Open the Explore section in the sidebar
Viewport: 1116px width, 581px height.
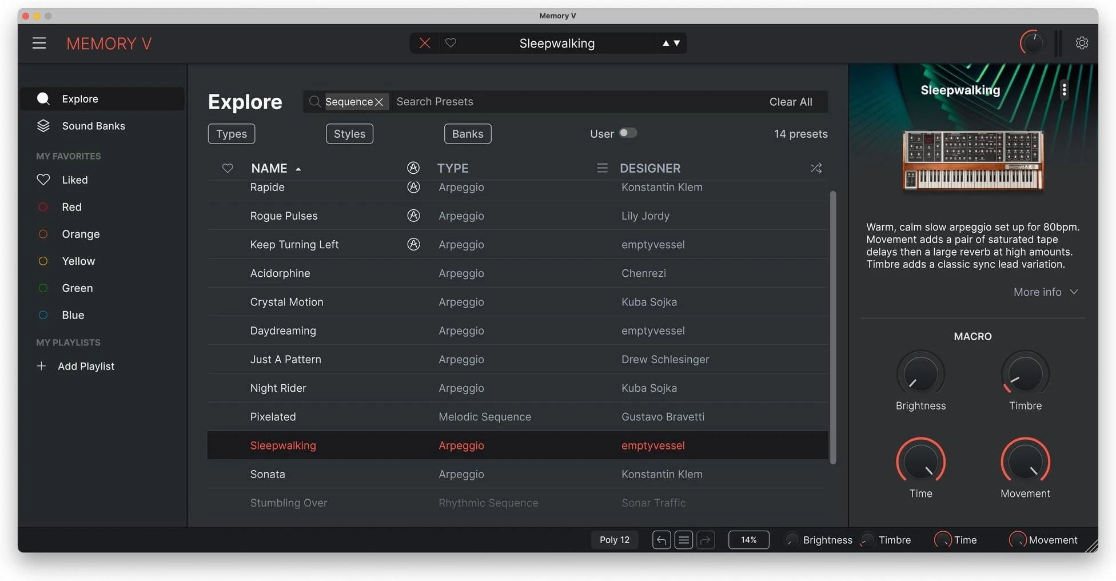(102, 99)
